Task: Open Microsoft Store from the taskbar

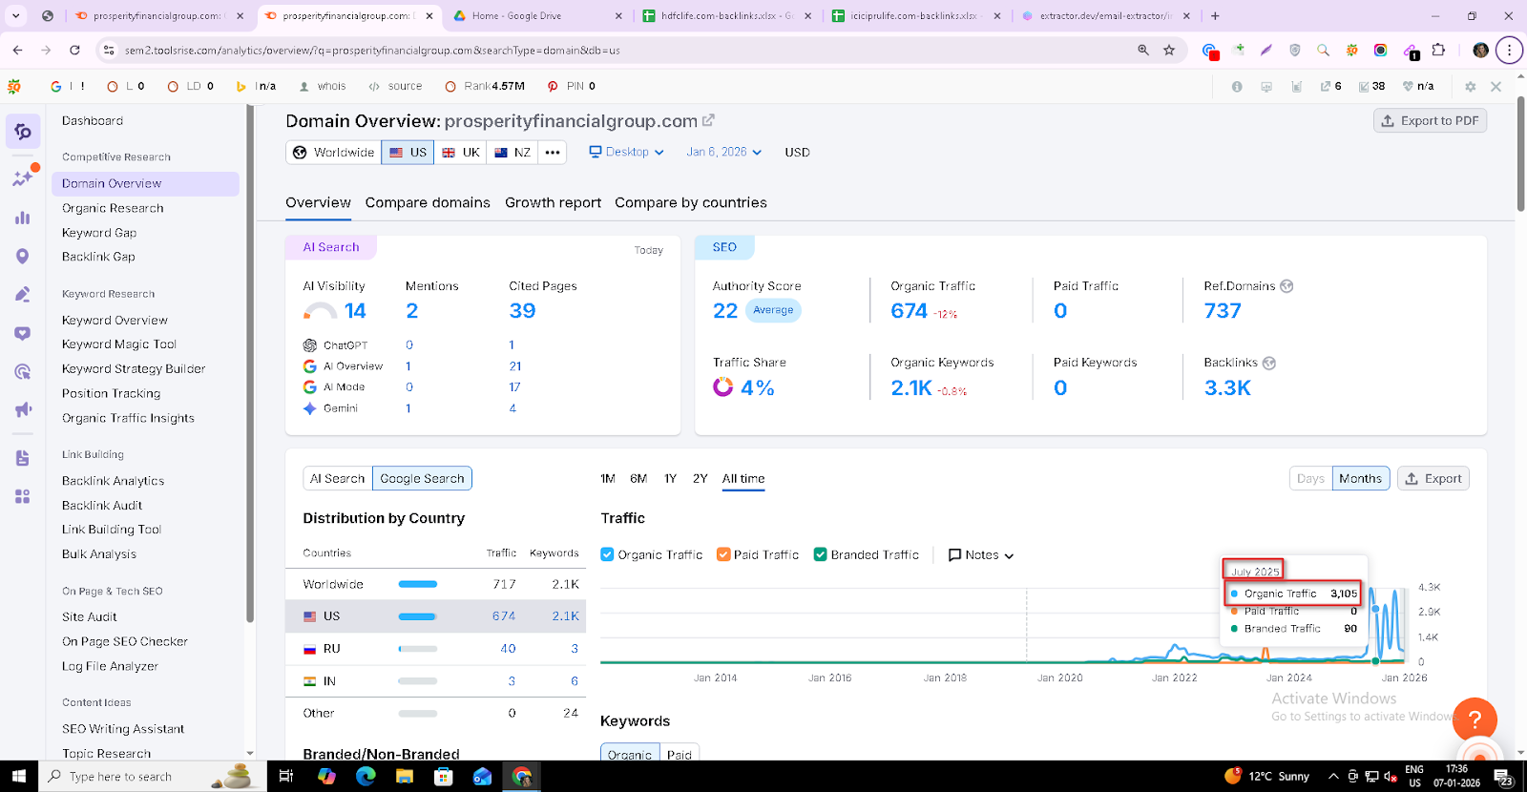Action: tap(444, 776)
